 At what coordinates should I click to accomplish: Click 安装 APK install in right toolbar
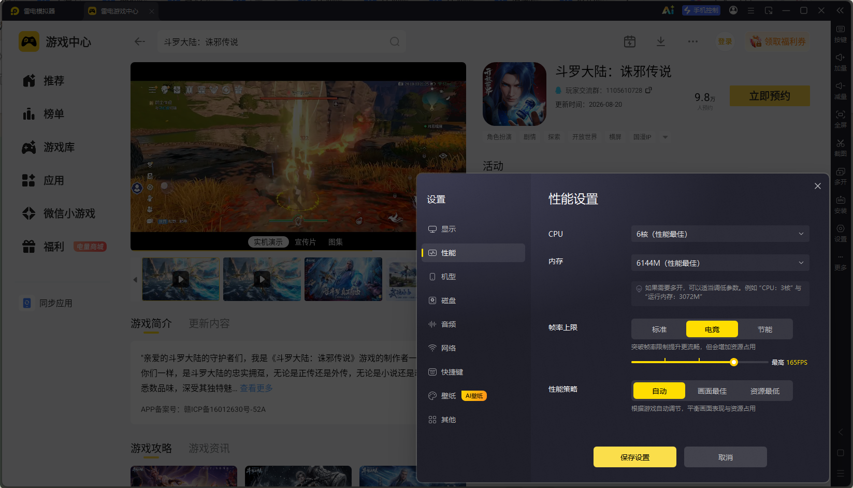point(841,205)
